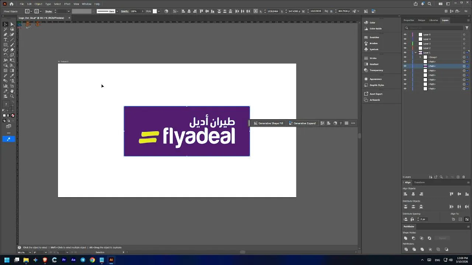Image resolution: width=472 pixels, height=265 pixels.
Task: Open Illustrator home icon in top bar
Action: point(11,4)
